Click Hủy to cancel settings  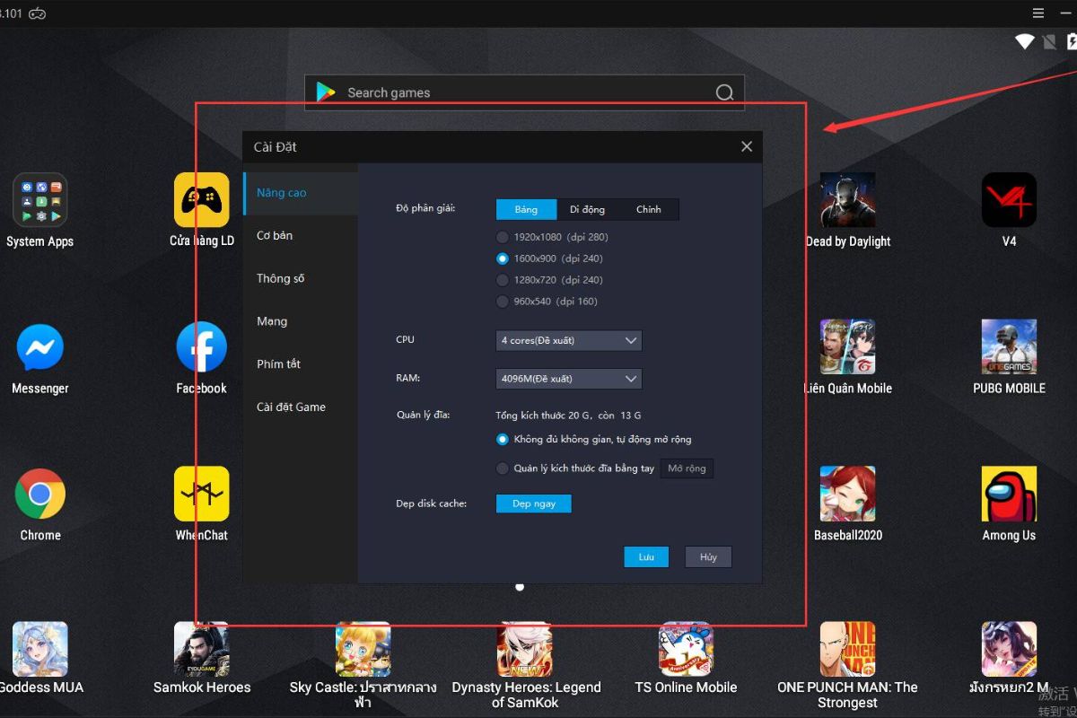[708, 557]
